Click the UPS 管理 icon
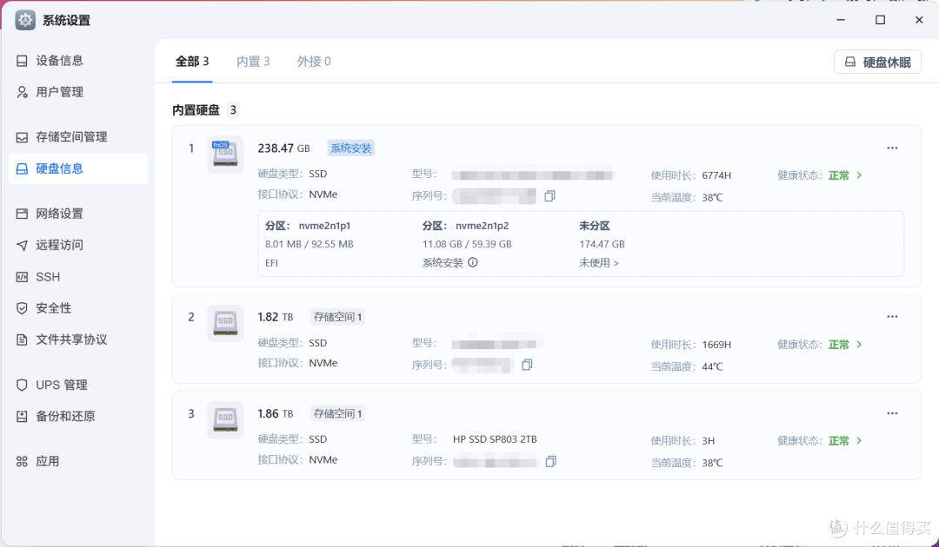The image size is (939, 547). [x=22, y=385]
